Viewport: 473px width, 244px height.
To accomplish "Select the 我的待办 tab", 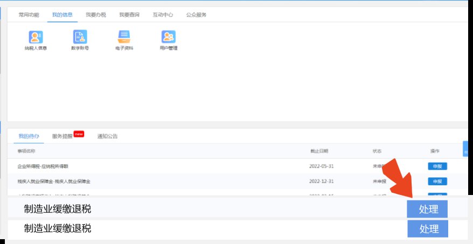I will 29,136.
